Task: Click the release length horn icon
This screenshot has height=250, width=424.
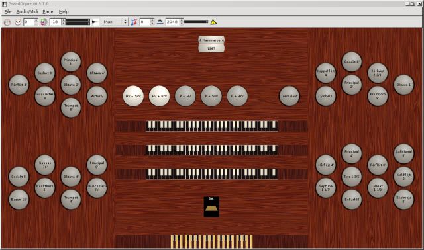Action: (95, 22)
